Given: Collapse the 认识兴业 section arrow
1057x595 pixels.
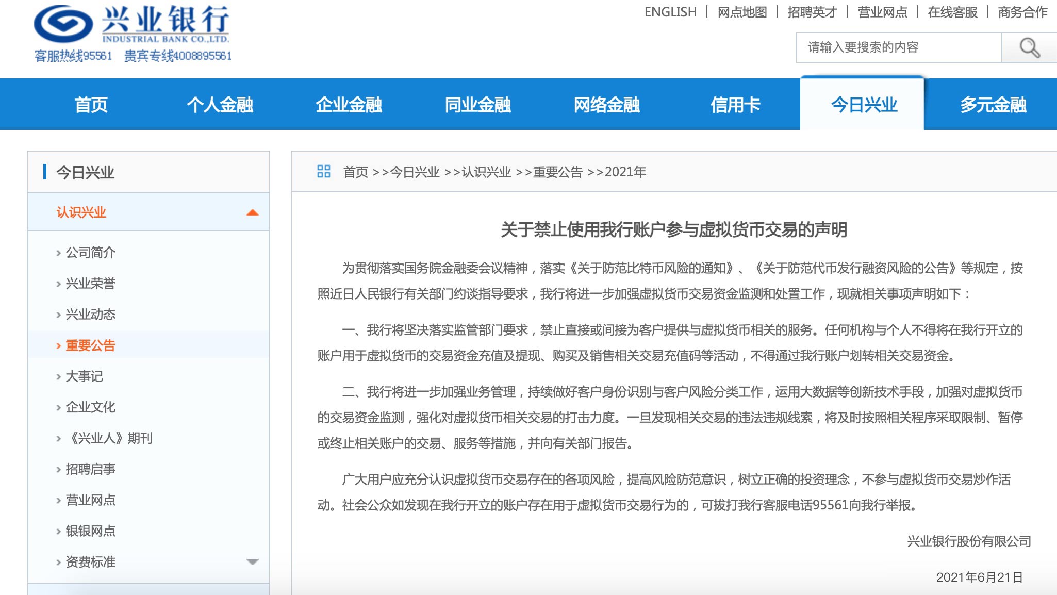Looking at the screenshot, I should [252, 212].
